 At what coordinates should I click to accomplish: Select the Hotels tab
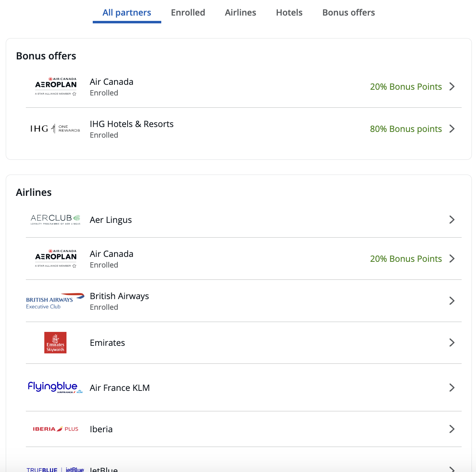coord(289,12)
